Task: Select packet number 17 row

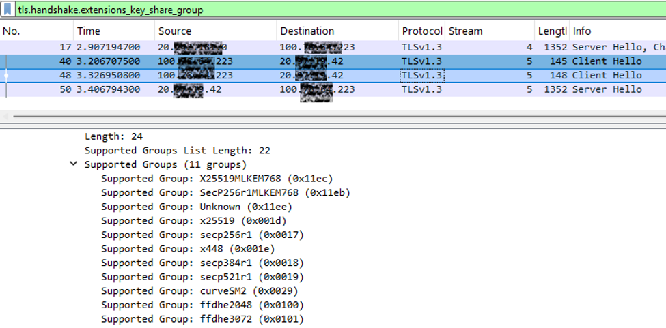Action: 333,47
